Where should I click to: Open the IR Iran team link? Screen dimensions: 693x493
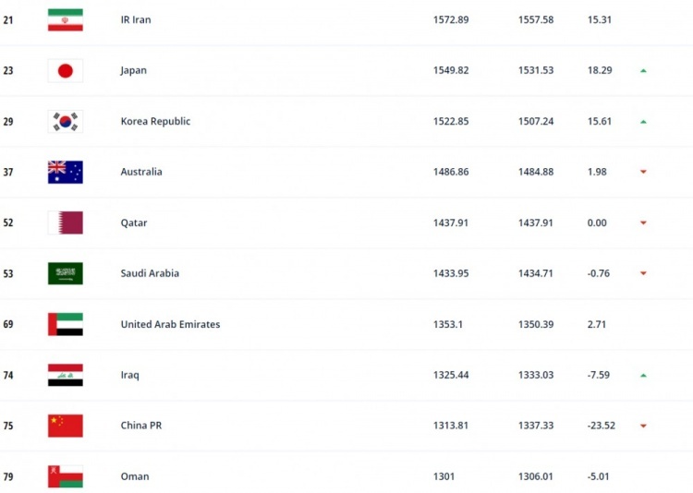click(136, 20)
